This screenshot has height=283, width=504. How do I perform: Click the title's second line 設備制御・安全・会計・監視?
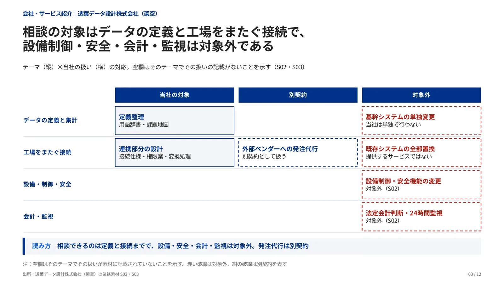148,46
